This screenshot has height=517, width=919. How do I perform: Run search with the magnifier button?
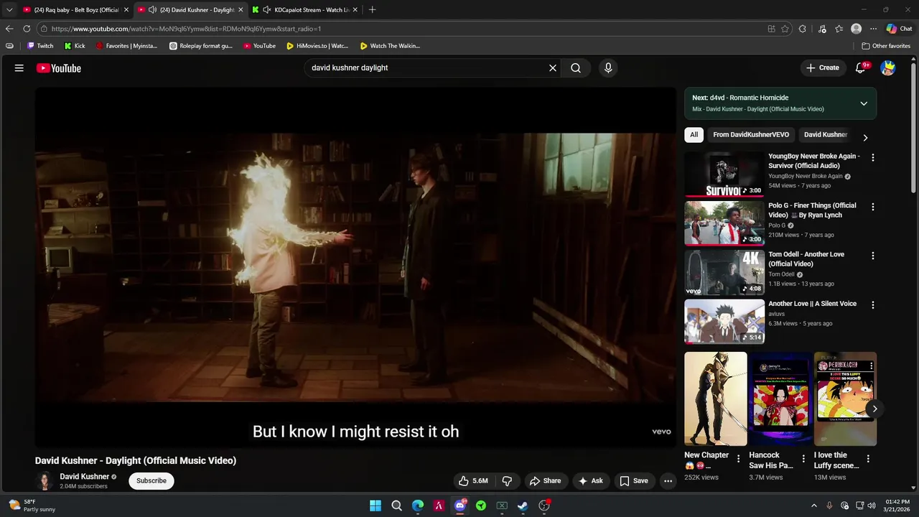[576, 67]
